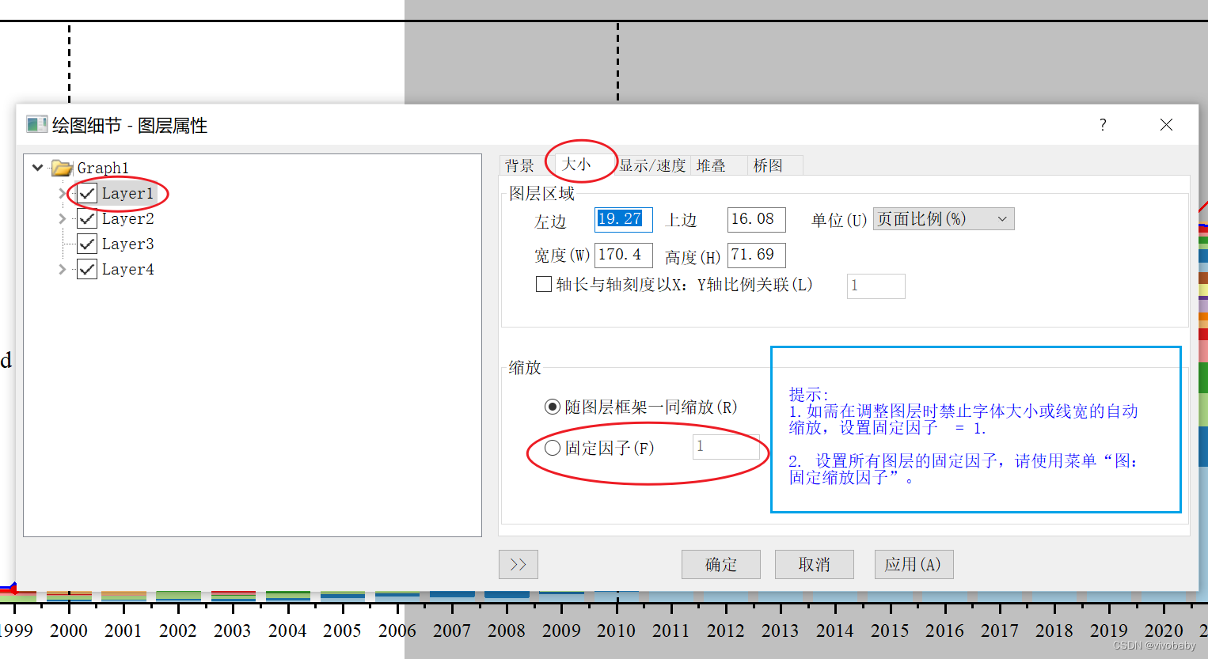
Task: Click the 高度(H) input field
Action: point(756,255)
